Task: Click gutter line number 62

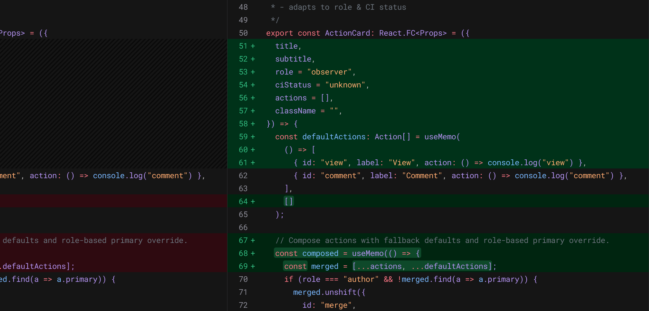Action: pyautogui.click(x=243, y=176)
